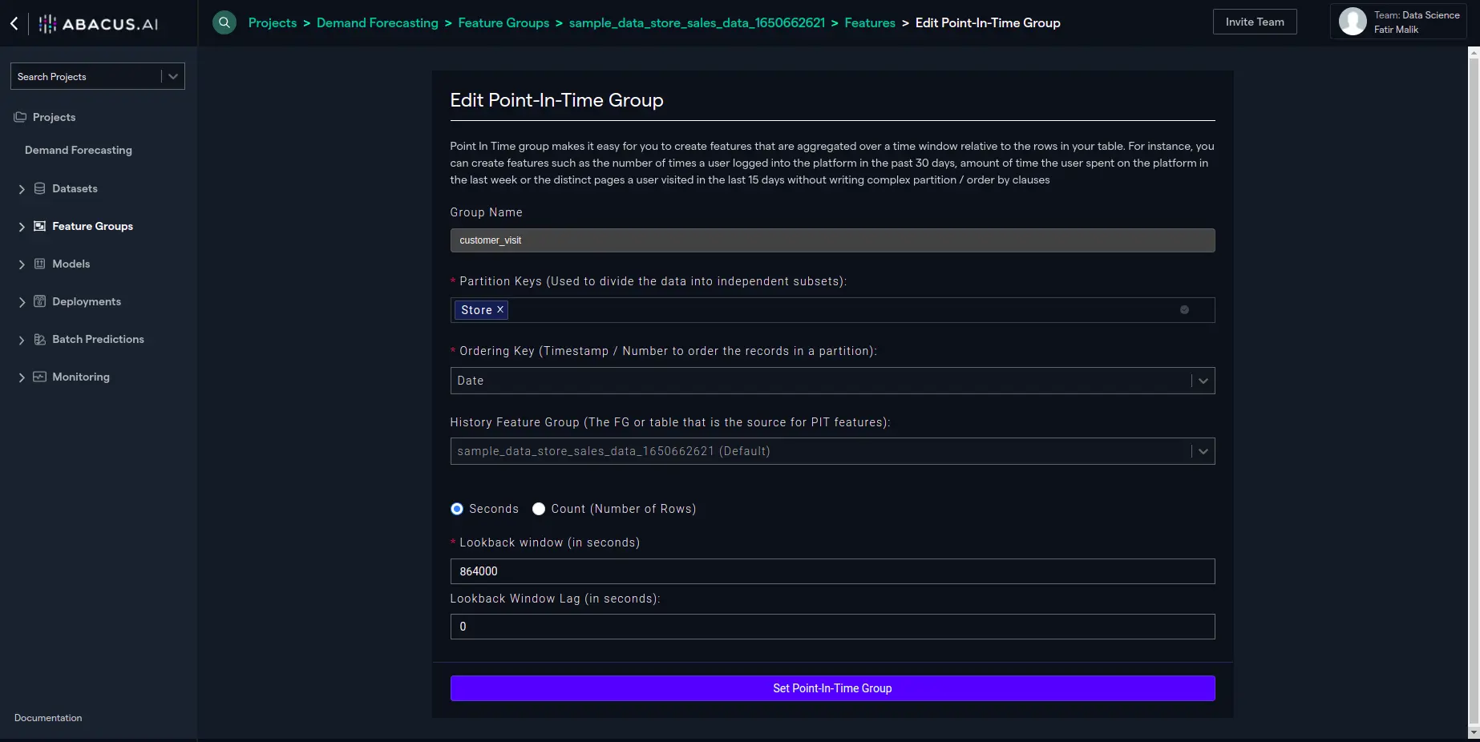Viewport: 1480px width, 742px height.
Task: Expand the Search Projects dropdown
Action: [x=172, y=76]
